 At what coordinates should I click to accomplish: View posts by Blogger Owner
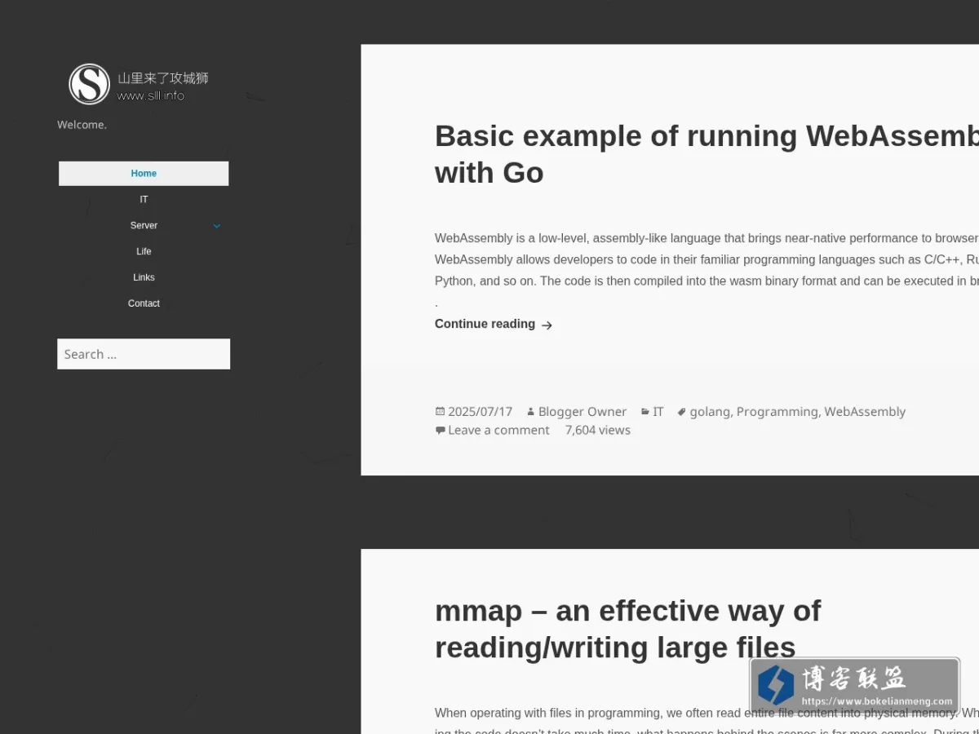point(583,412)
